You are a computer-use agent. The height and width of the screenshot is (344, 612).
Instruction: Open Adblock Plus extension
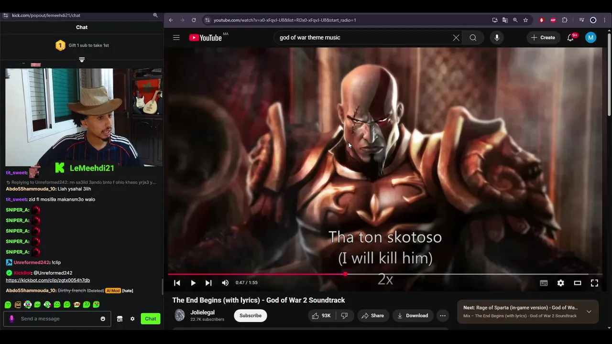coord(553,20)
